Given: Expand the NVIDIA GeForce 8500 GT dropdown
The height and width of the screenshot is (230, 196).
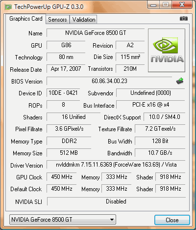Looking at the screenshot, I should [x=63, y=220].
